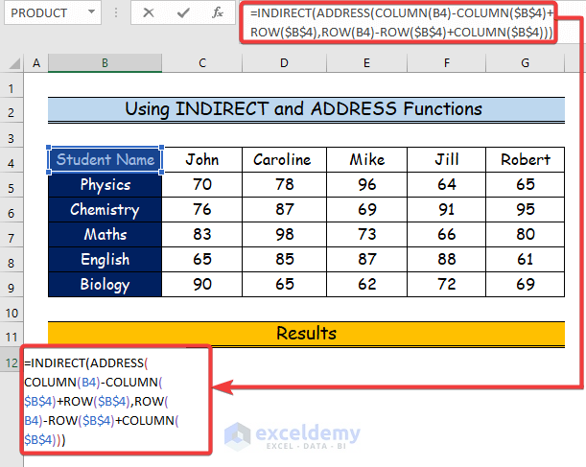The width and height of the screenshot is (586, 467).
Task: Click the 'Mike' header cell
Action: (366, 159)
